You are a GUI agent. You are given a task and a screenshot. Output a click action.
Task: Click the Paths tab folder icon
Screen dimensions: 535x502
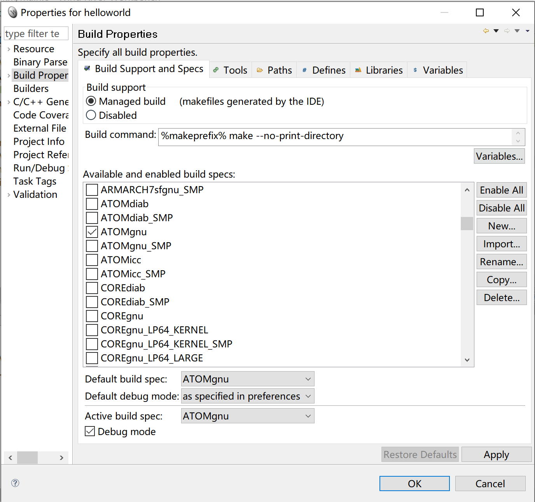[x=260, y=70]
